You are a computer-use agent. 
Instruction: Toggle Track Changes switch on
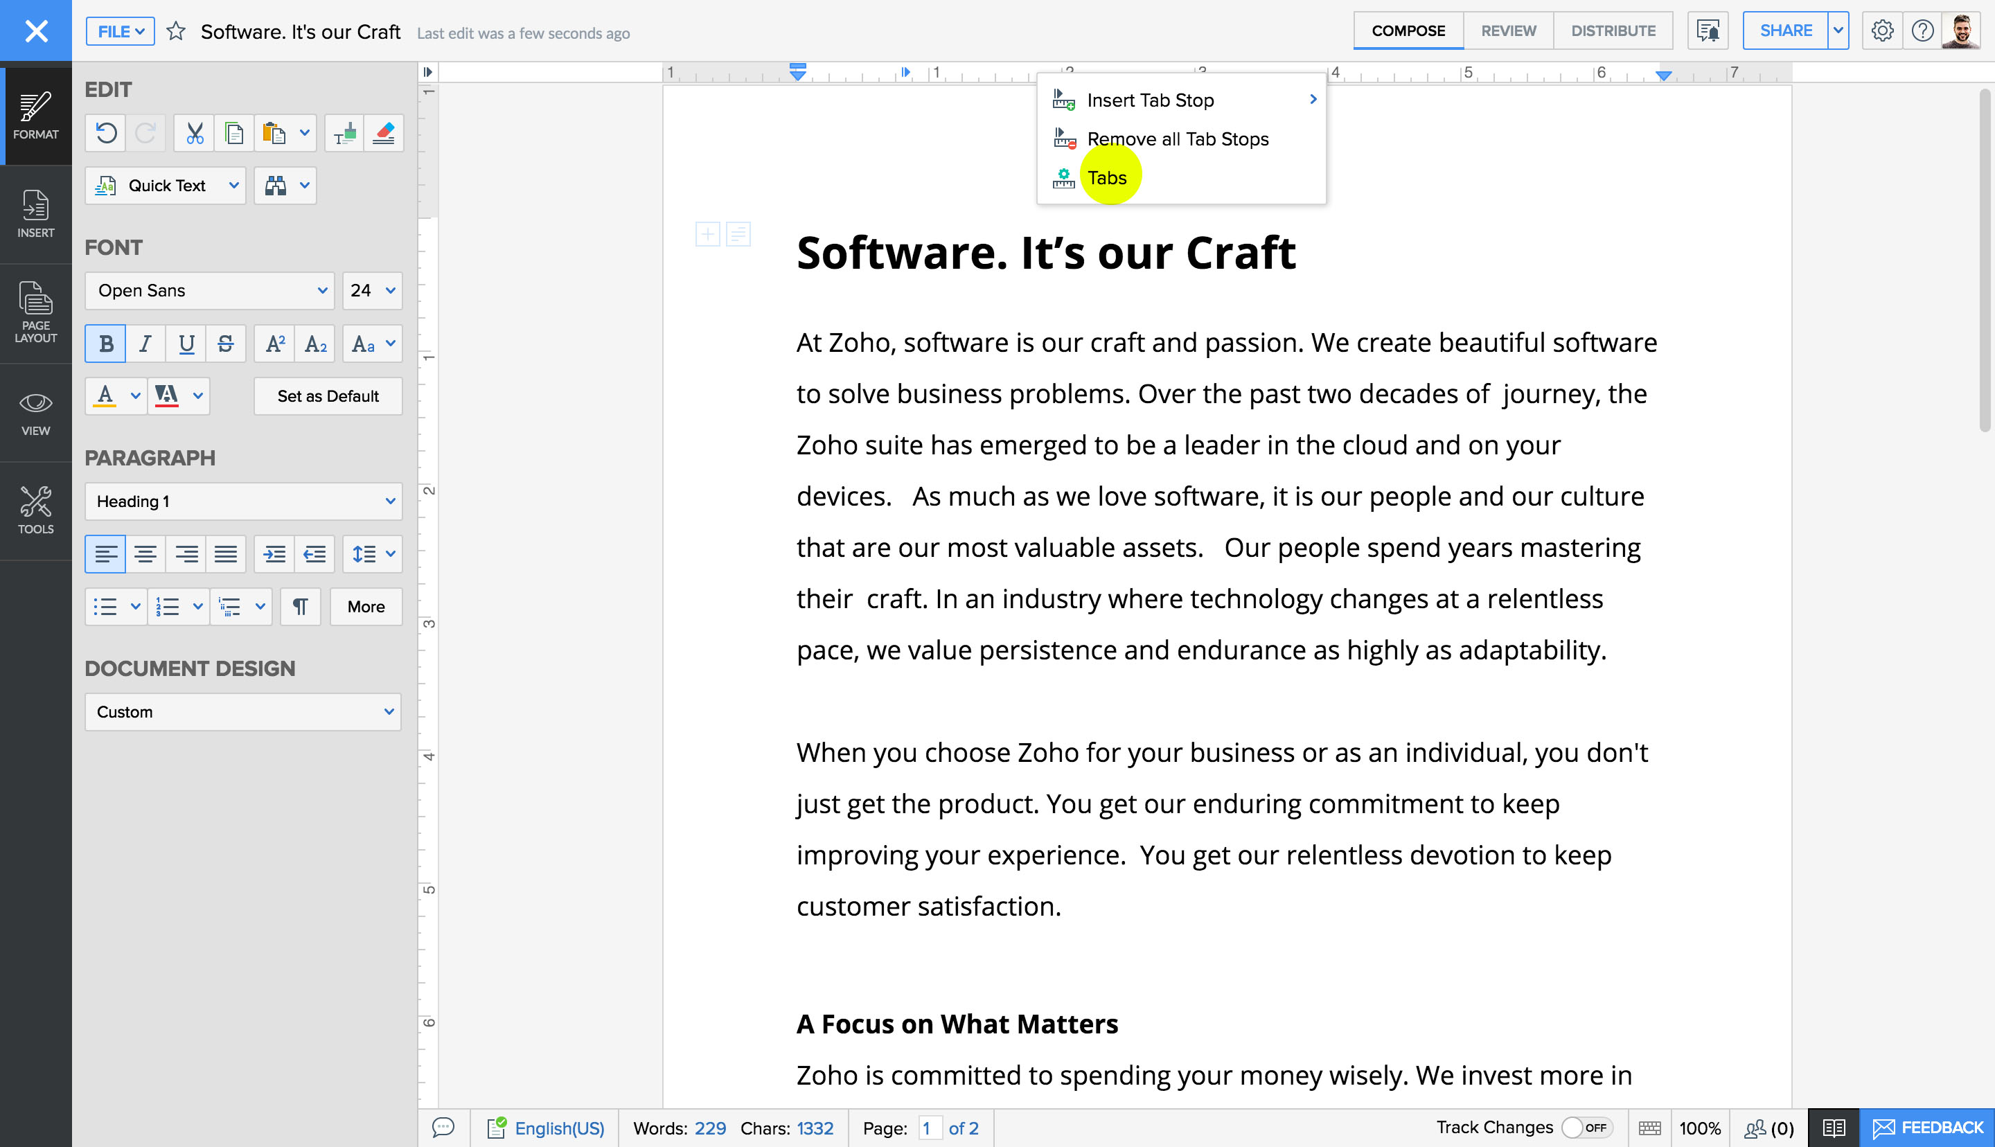click(1586, 1128)
